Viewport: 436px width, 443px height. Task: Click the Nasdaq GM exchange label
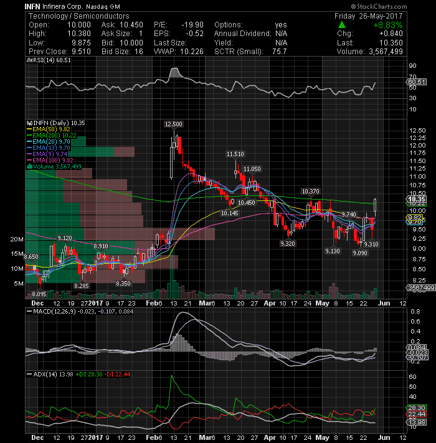click(103, 6)
